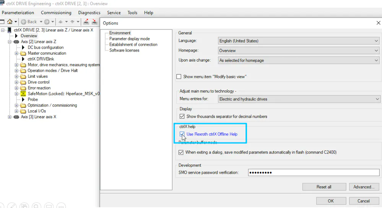Open the Tools menu
The image size is (382, 208).
click(132, 13)
